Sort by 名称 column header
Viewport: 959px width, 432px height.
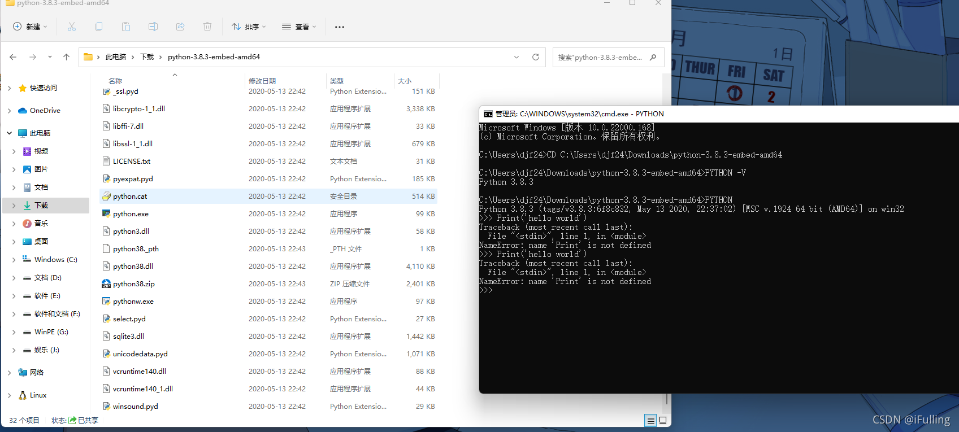115,81
